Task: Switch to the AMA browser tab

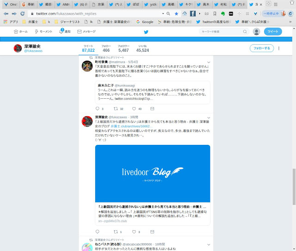Action: [63, 4]
